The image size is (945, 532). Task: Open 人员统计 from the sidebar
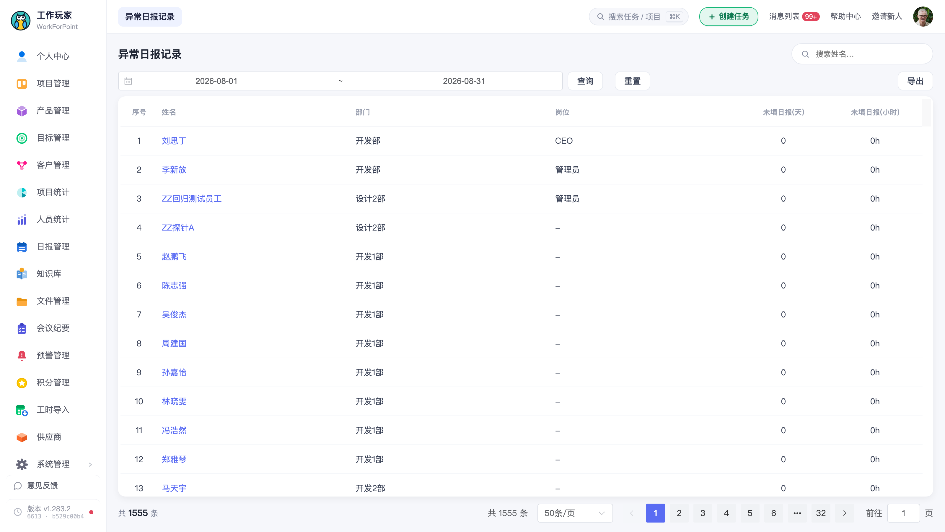[x=53, y=219]
